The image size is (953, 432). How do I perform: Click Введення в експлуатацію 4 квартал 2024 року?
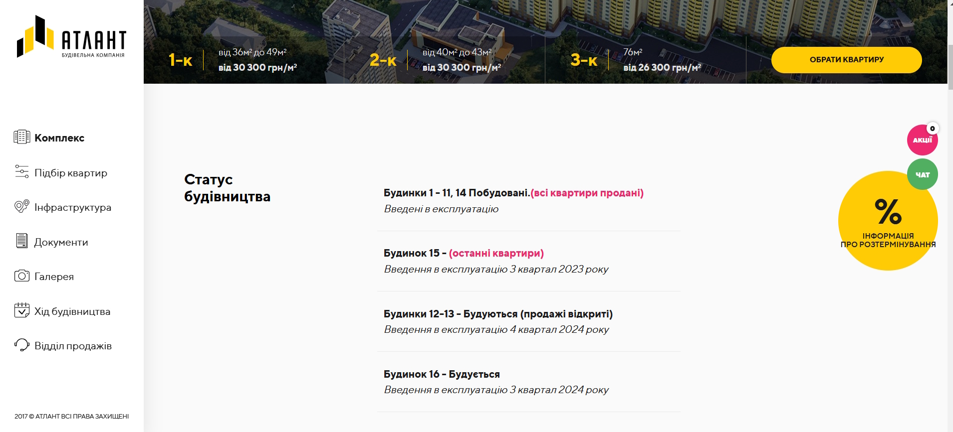point(496,329)
